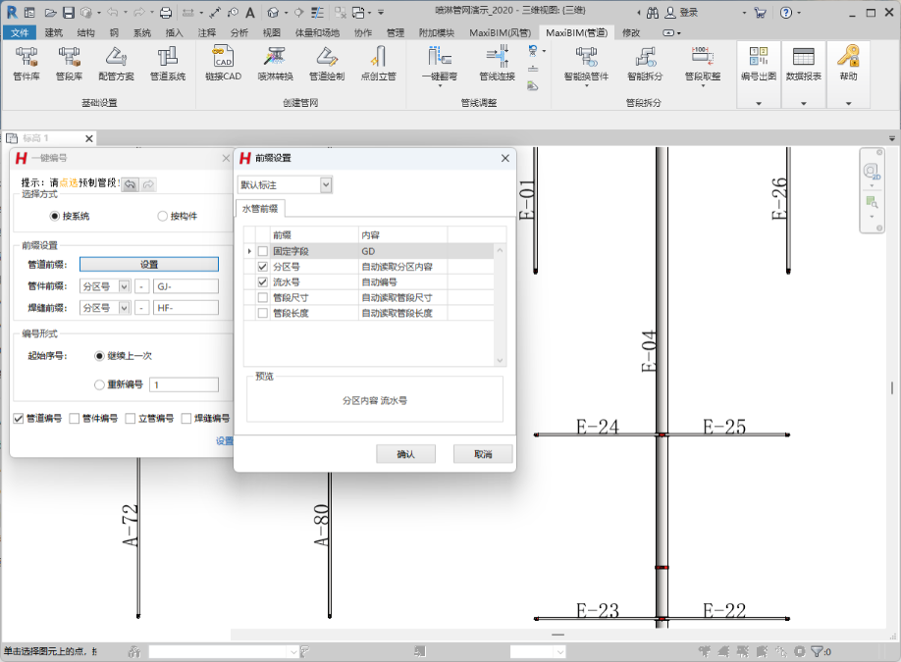Click the 确认 confirm button
Image resolution: width=901 pixels, height=662 pixels.
405,454
